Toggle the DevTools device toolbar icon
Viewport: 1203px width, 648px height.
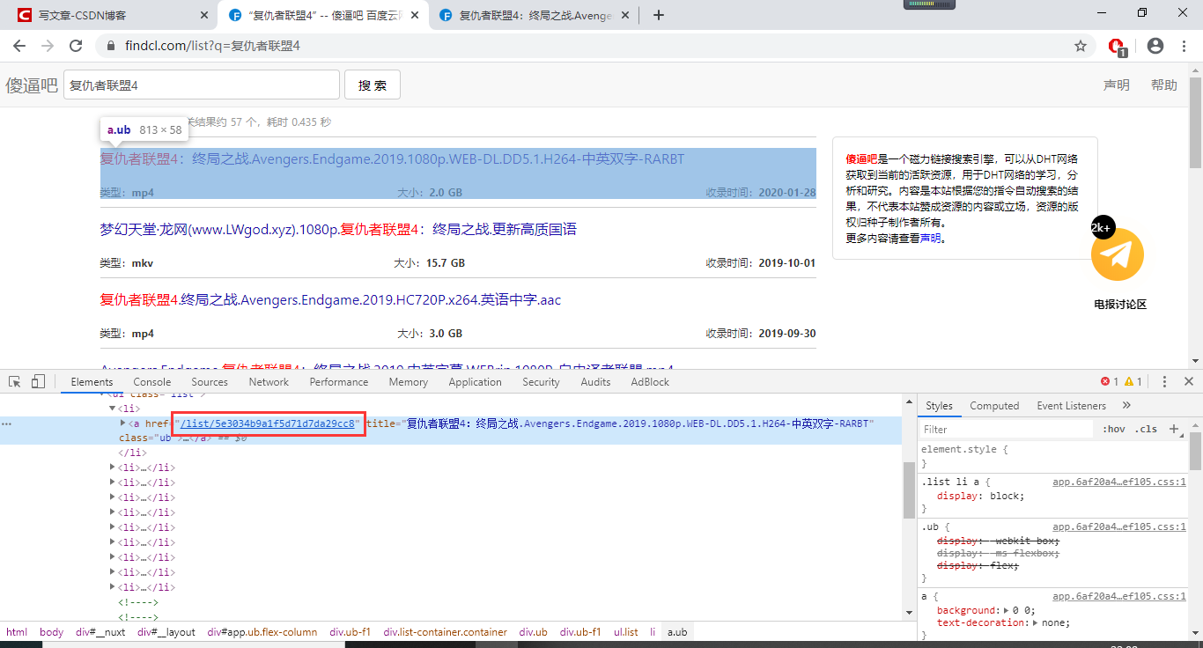[38, 381]
